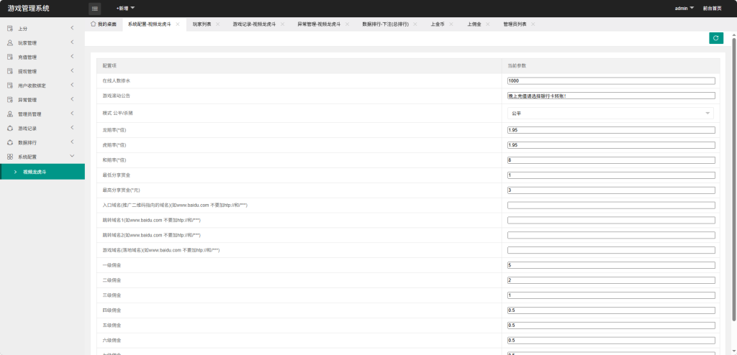This screenshot has height=355, width=737.
Task: Close the 数据排行-下注(总排行) tab
Action: pos(415,24)
